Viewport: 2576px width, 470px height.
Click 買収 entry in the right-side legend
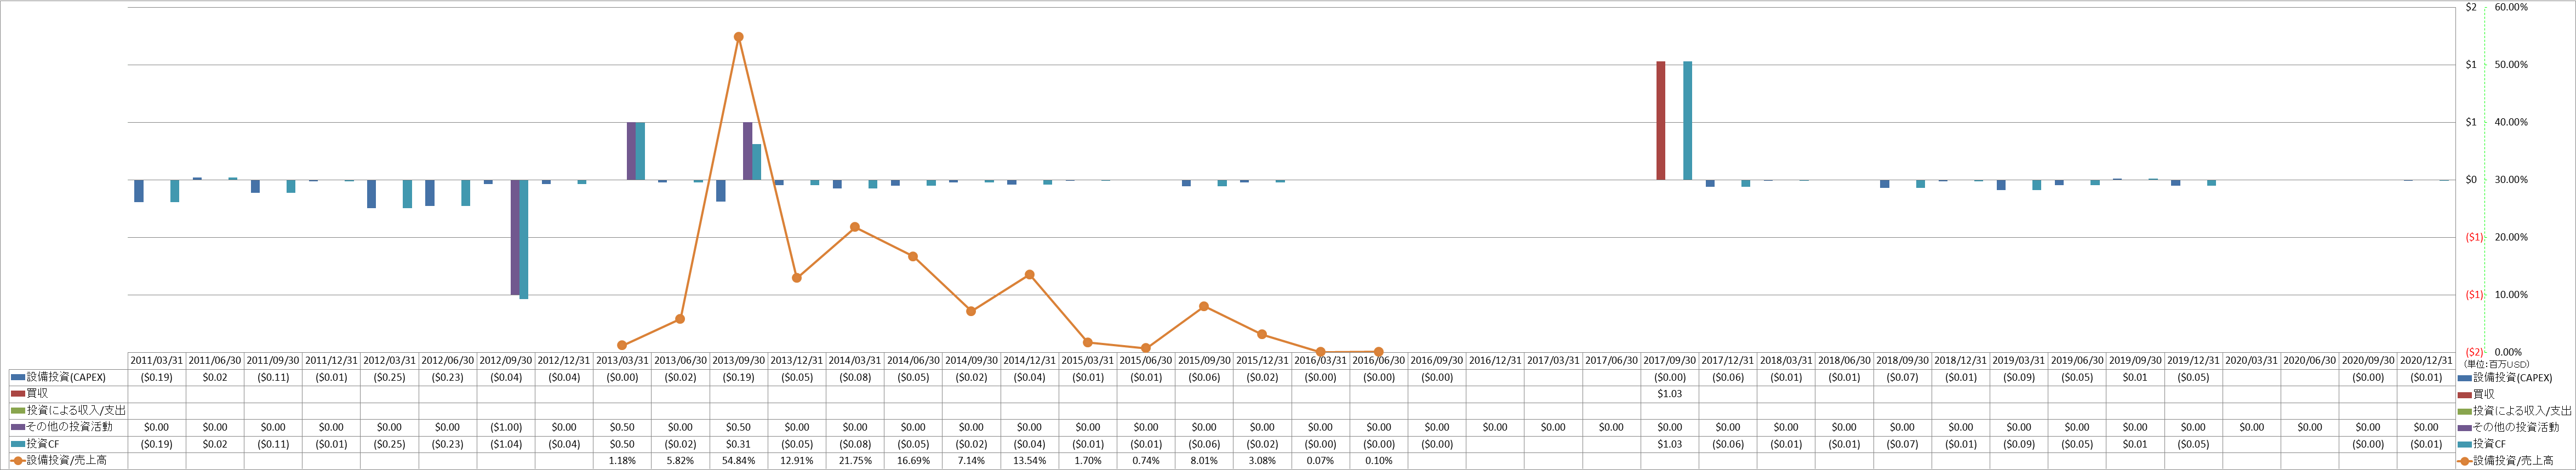click(2484, 394)
